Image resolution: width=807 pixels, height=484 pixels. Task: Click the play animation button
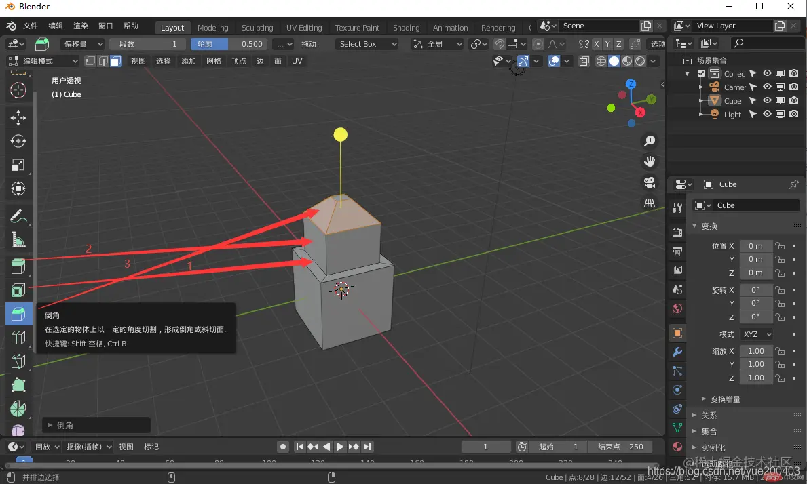339,447
